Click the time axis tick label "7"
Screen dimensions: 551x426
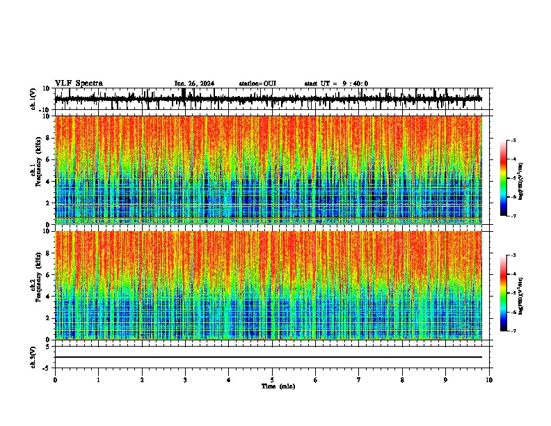click(359, 380)
